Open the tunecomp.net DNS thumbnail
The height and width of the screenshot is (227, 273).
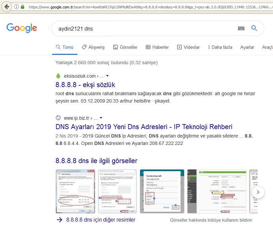pos(162,191)
